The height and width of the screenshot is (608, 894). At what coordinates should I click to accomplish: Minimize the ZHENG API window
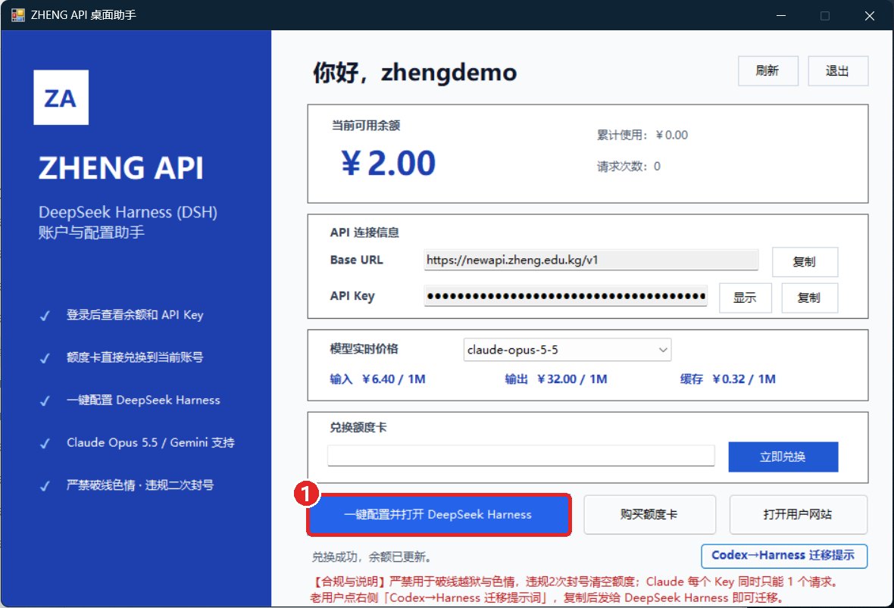tap(781, 15)
